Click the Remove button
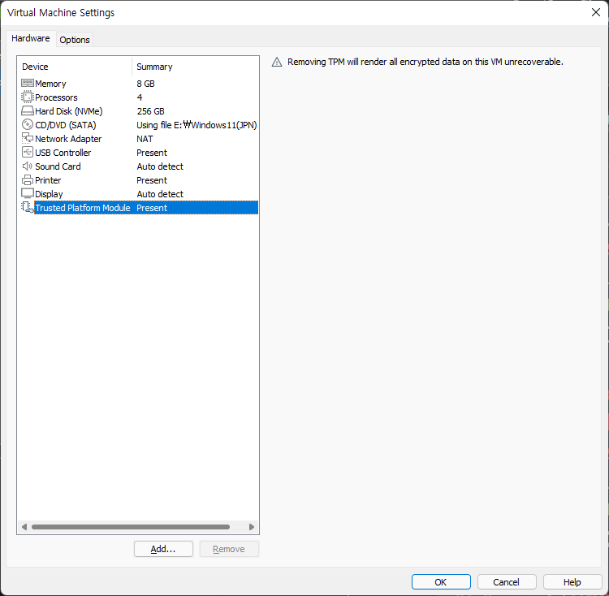This screenshot has height=596, width=609. [x=229, y=549]
